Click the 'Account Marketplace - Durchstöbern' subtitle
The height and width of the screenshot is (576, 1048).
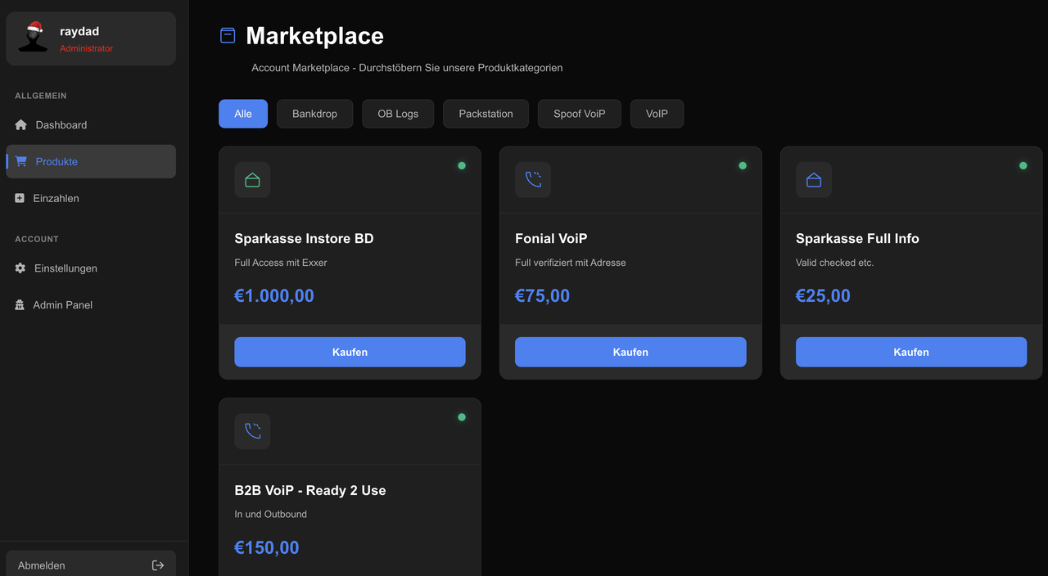point(407,68)
